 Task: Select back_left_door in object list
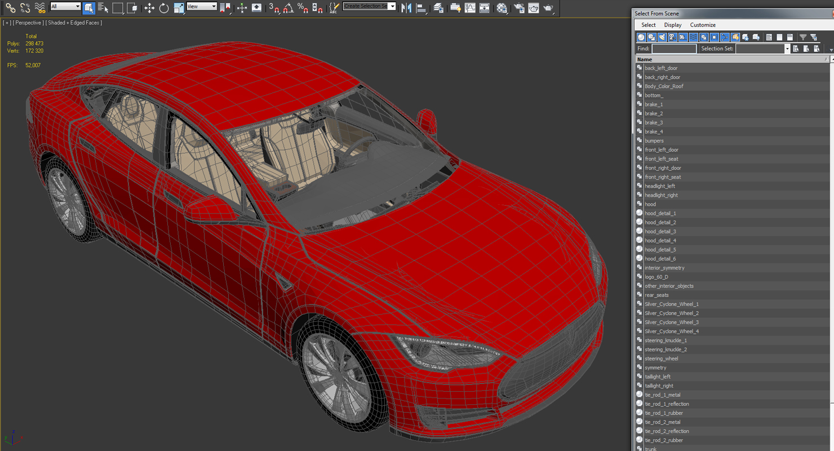661,68
